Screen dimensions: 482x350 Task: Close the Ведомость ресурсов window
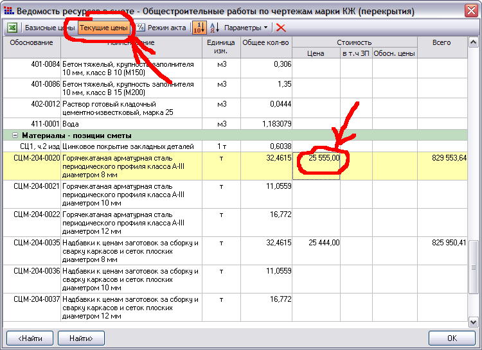tap(471, 11)
